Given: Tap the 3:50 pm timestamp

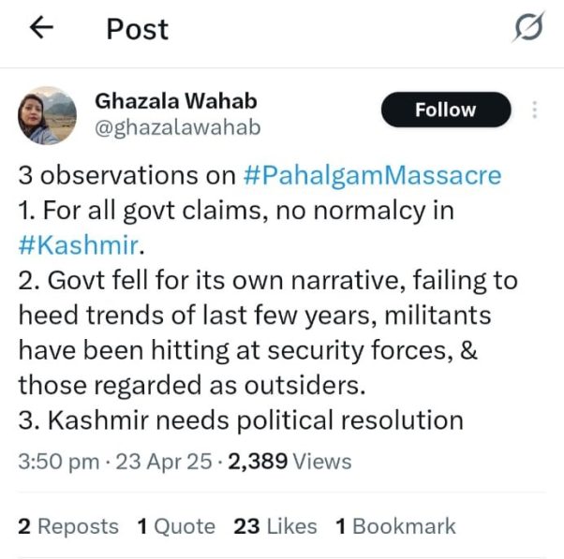Looking at the screenshot, I should (59, 462).
